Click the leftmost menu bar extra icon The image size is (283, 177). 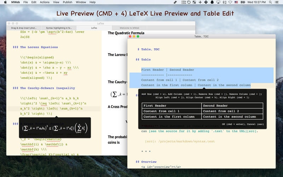point(175,2)
